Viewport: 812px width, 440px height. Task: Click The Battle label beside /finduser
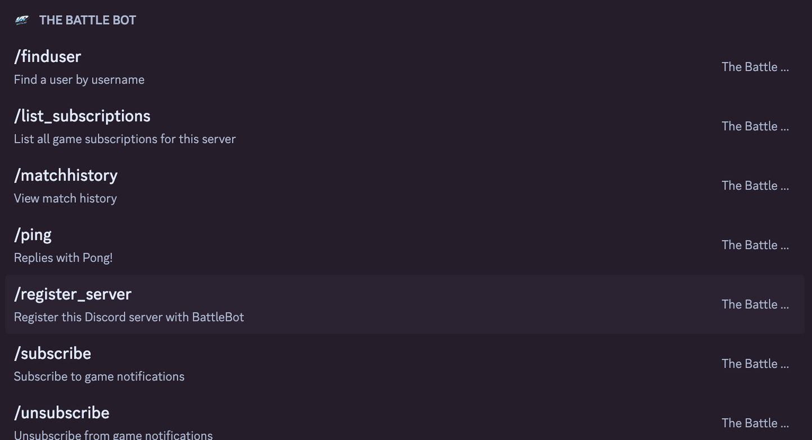[755, 67]
